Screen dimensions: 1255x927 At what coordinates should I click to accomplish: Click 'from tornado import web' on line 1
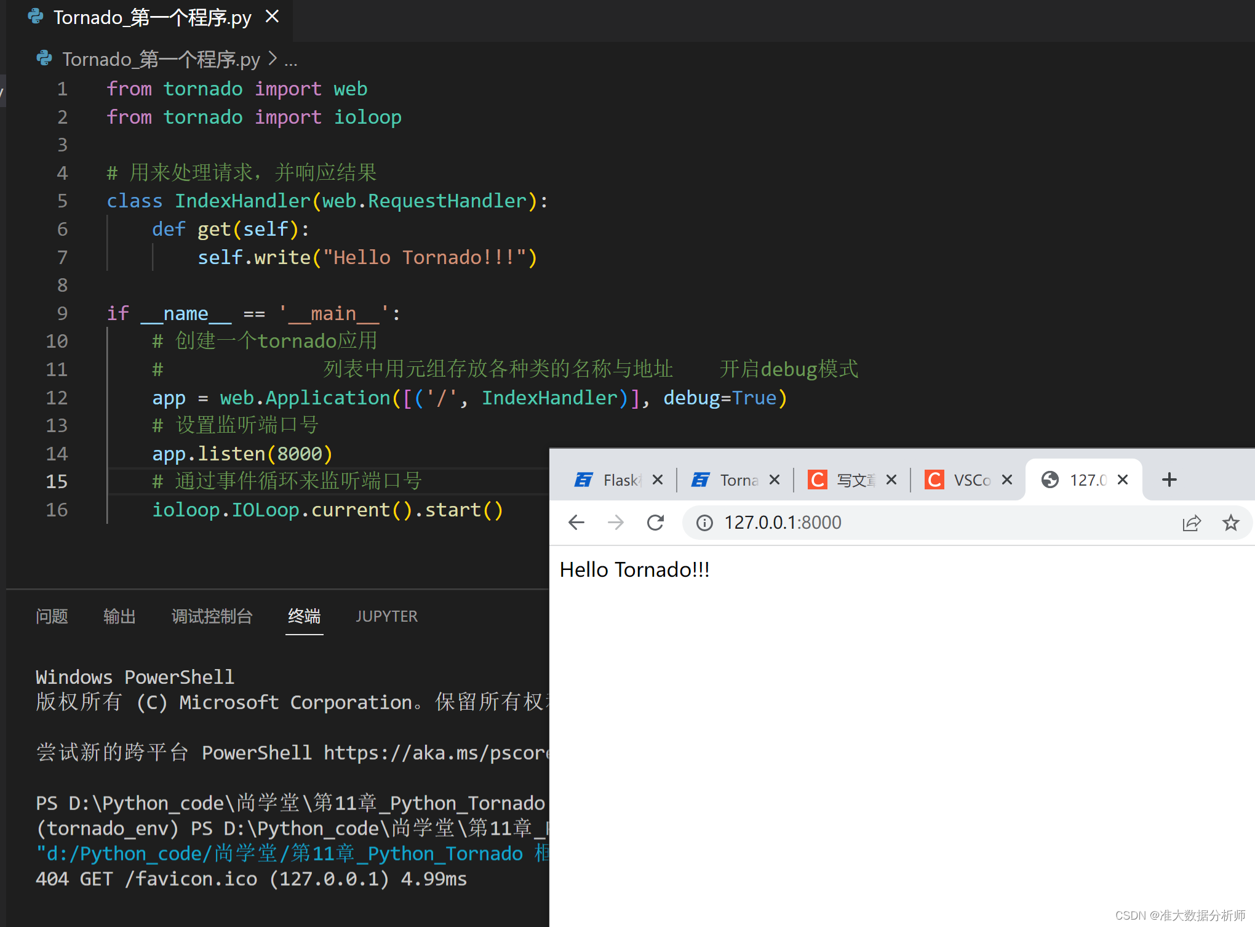tap(237, 89)
